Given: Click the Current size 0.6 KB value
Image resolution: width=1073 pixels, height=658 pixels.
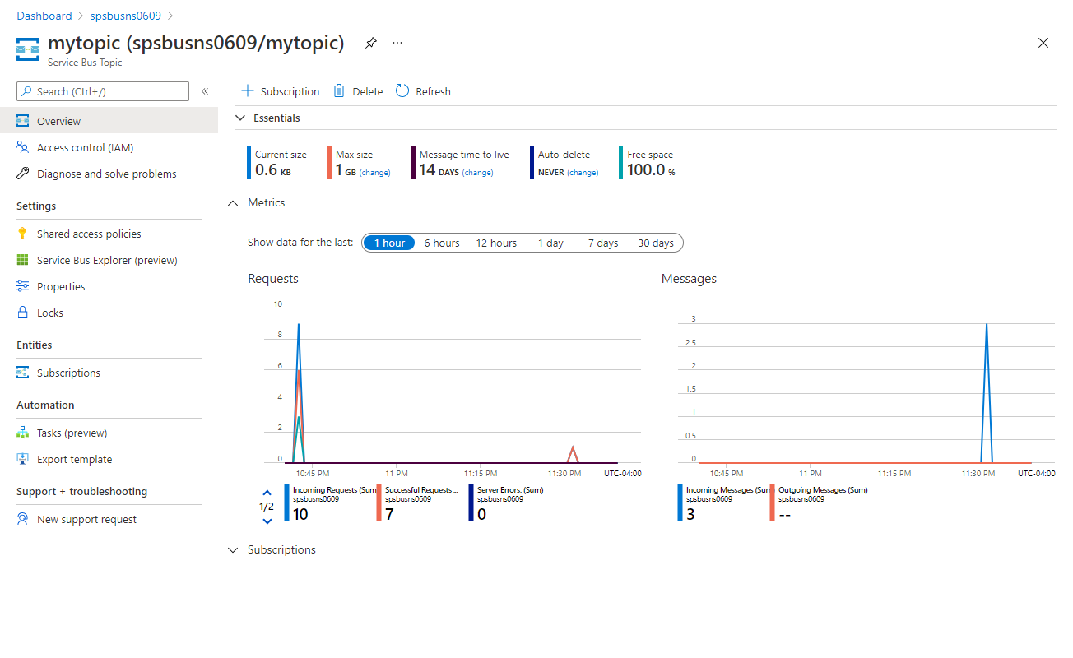Looking at the screenshot, I should [273, 170].
